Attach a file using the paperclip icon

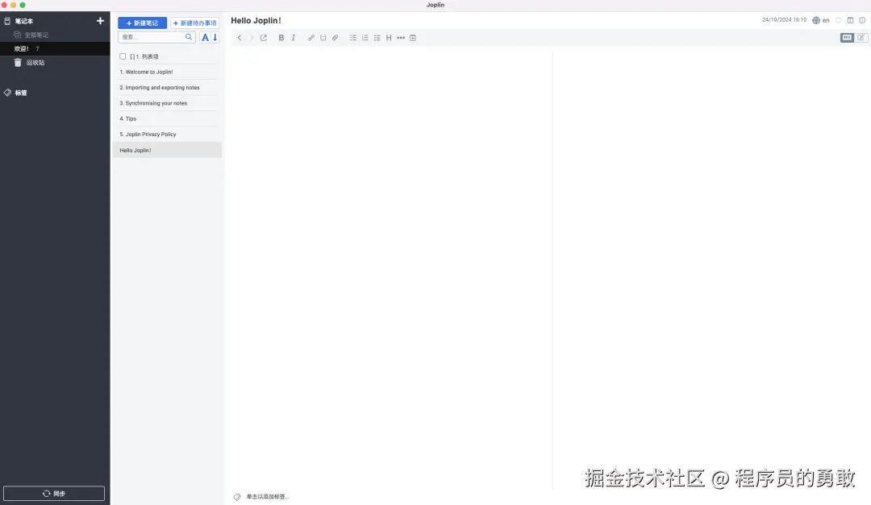(335, 37)
